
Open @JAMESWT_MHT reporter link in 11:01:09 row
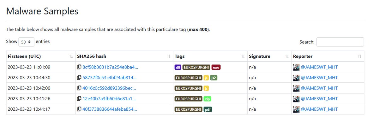[319, 67]
